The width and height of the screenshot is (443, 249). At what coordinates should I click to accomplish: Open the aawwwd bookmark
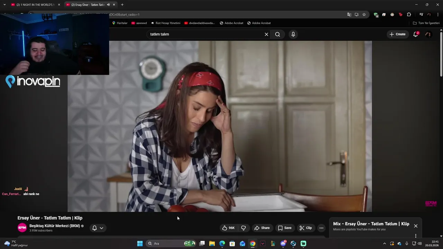(x=139, y=23)
